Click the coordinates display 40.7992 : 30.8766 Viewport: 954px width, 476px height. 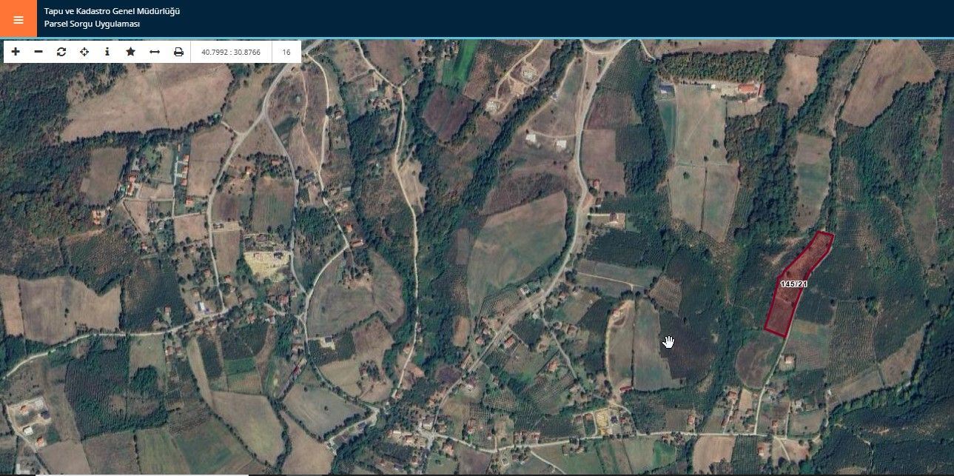[232, 52]
